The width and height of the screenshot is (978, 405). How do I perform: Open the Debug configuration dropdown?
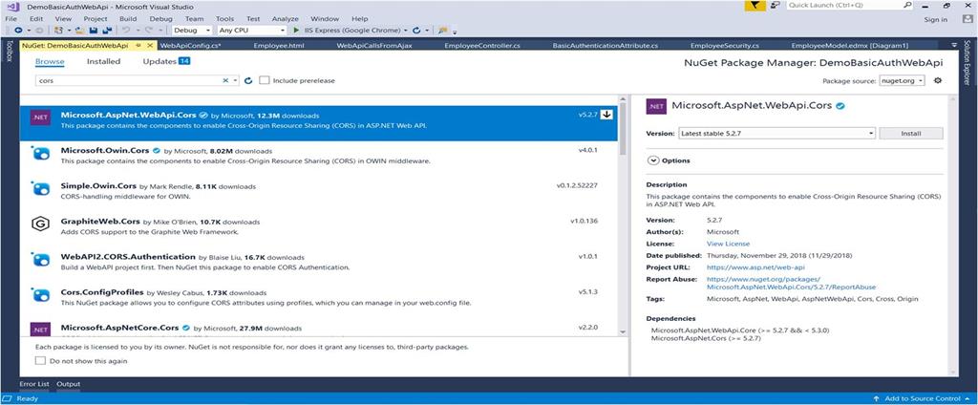(x=191, y=30)
